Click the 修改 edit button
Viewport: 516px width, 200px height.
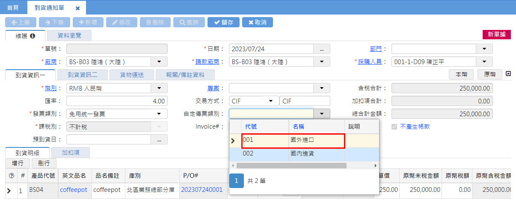click(122, 22)
